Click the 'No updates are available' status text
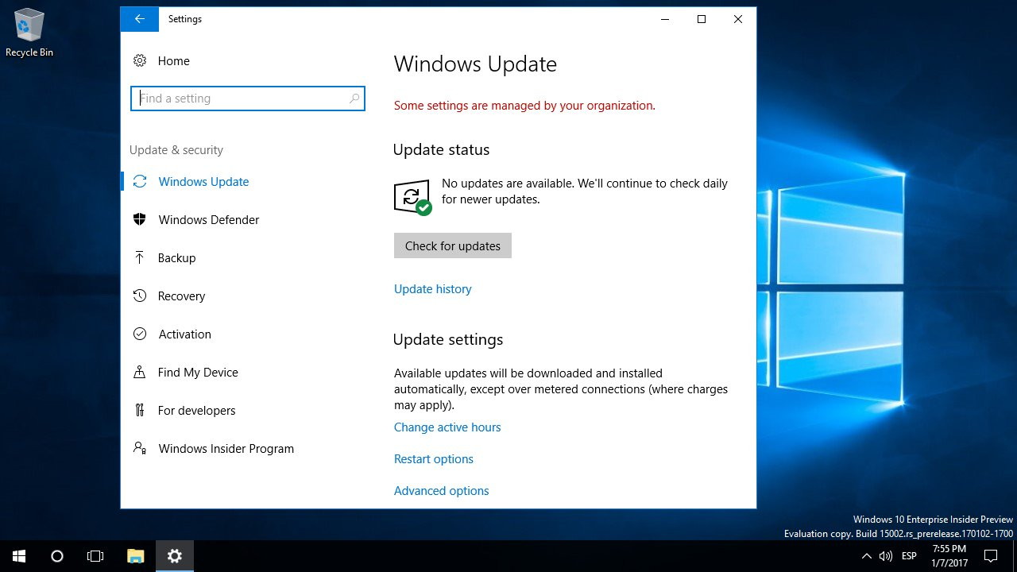 585,191
